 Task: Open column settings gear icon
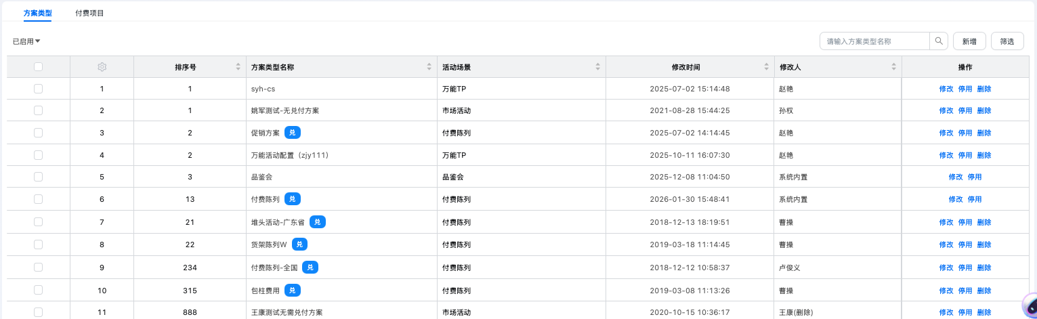click(102, 67)
